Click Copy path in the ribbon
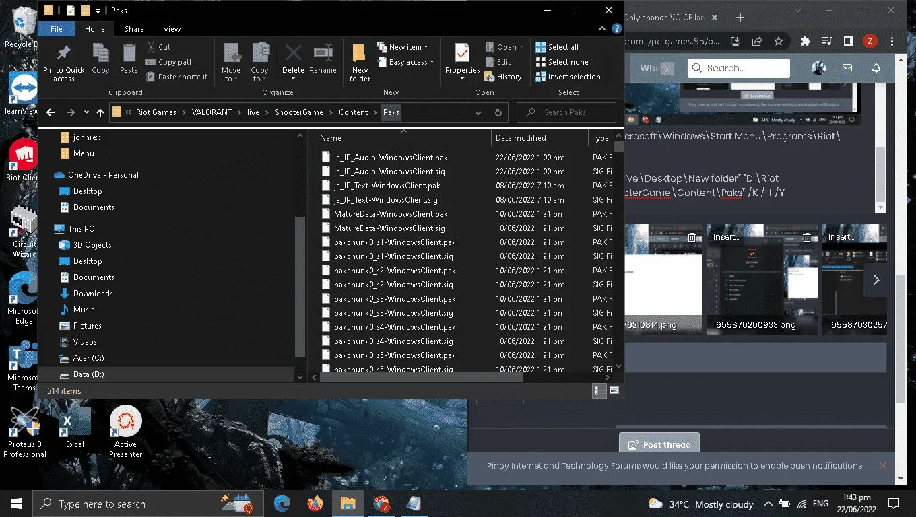916x517 pixels. click(170, 62)
